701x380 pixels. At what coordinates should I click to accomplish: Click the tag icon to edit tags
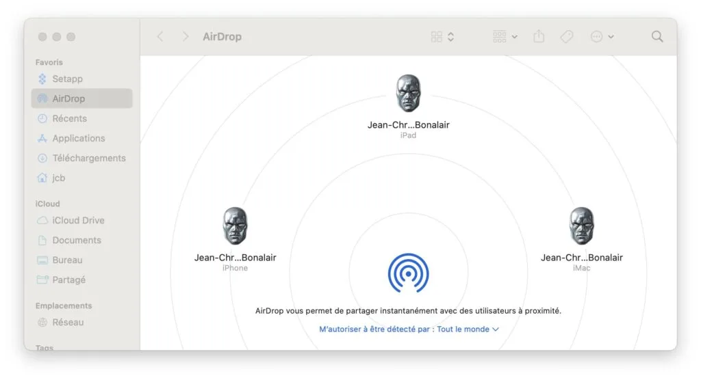point(566,37)
